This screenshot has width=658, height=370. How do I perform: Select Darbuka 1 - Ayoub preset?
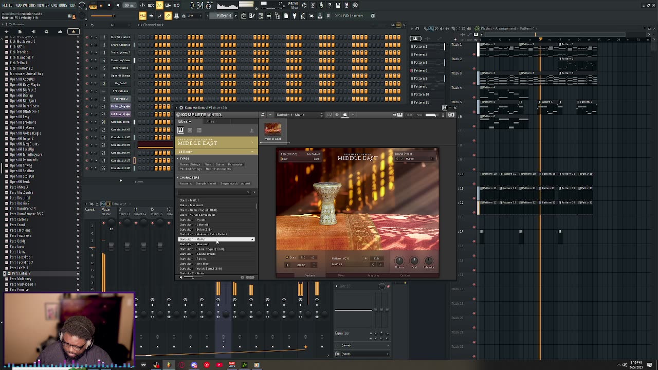tap(193, 220)
